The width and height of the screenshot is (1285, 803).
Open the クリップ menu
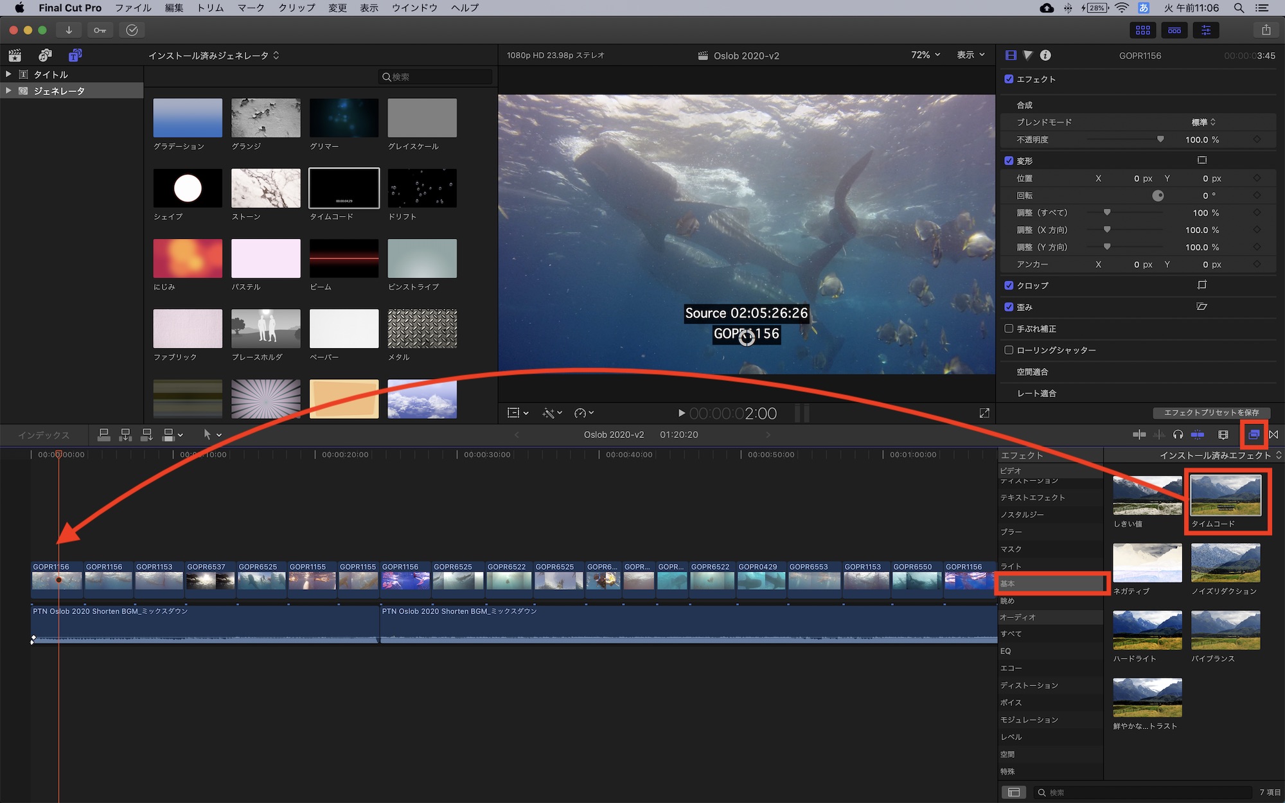296,8
